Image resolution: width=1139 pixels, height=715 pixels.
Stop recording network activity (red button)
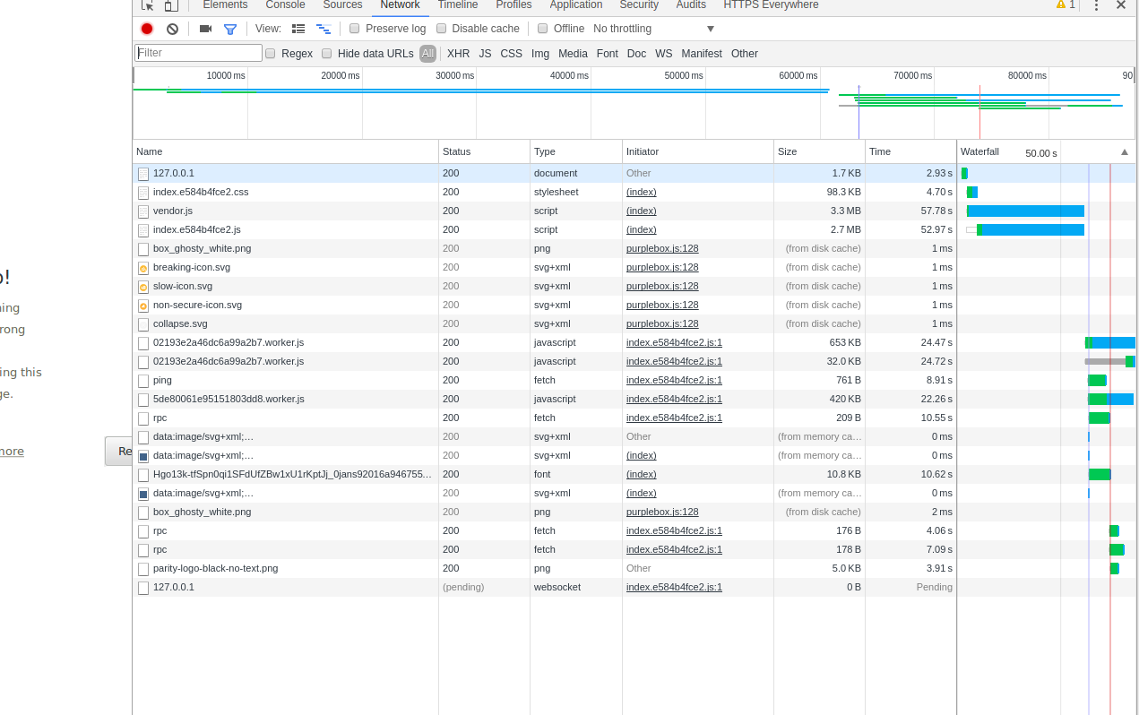coord(146,28)
